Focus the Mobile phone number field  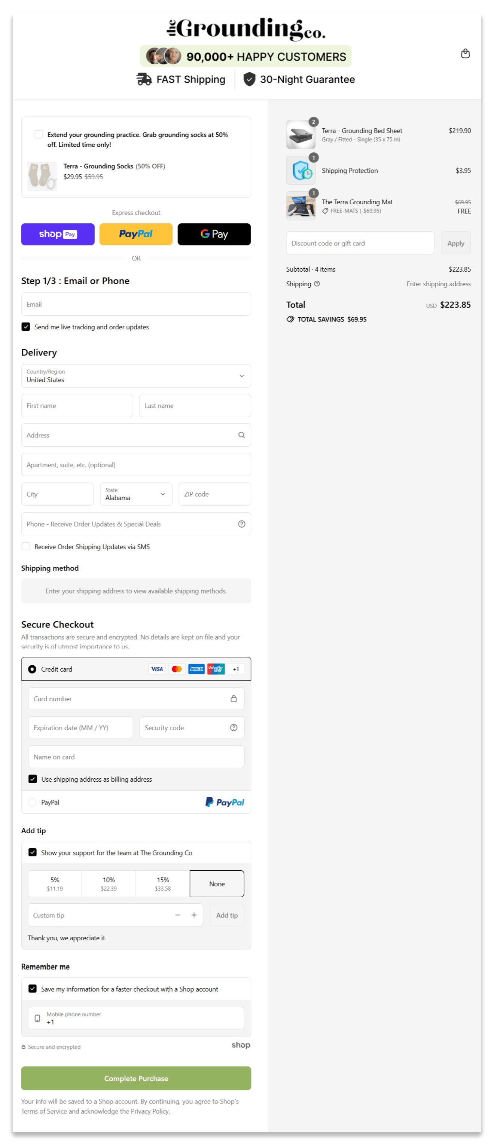(136, 1018)
